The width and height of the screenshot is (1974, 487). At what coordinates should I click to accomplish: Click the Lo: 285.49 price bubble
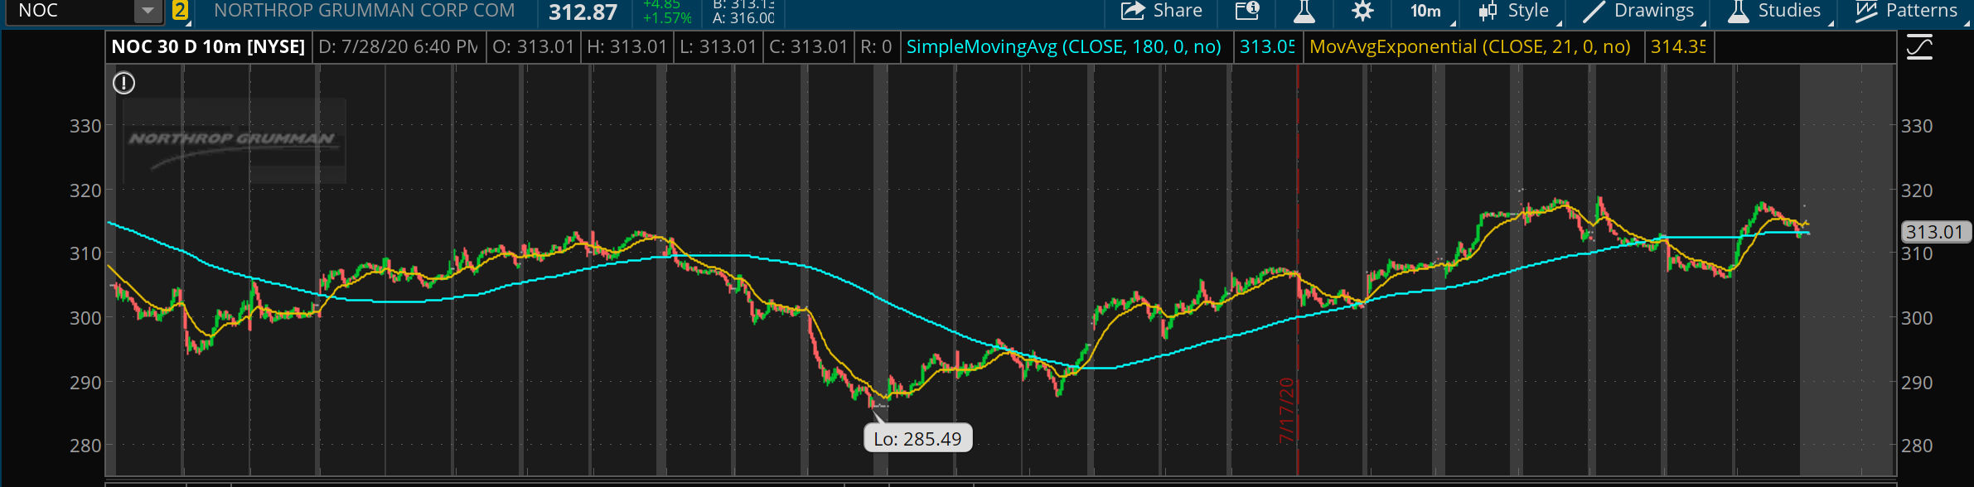tap(917, 438)
